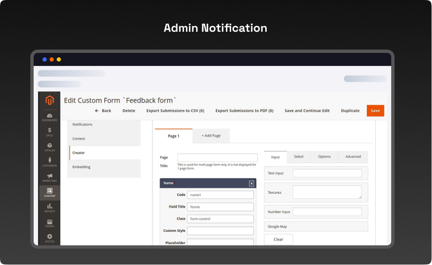Click the Magento logo icon
432x265 pixels.
pyautogui.click(x=49, y=101)
